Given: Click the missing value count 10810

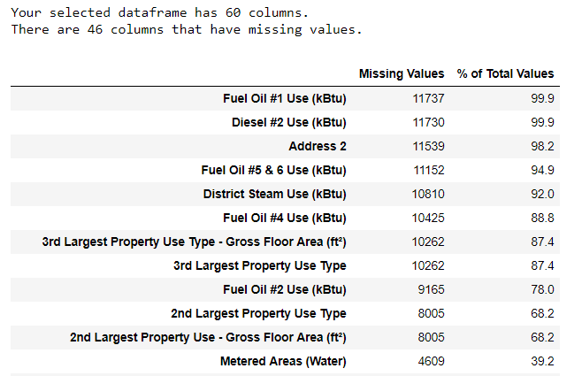Looking at the screenshot, I should tap(428, 194).
